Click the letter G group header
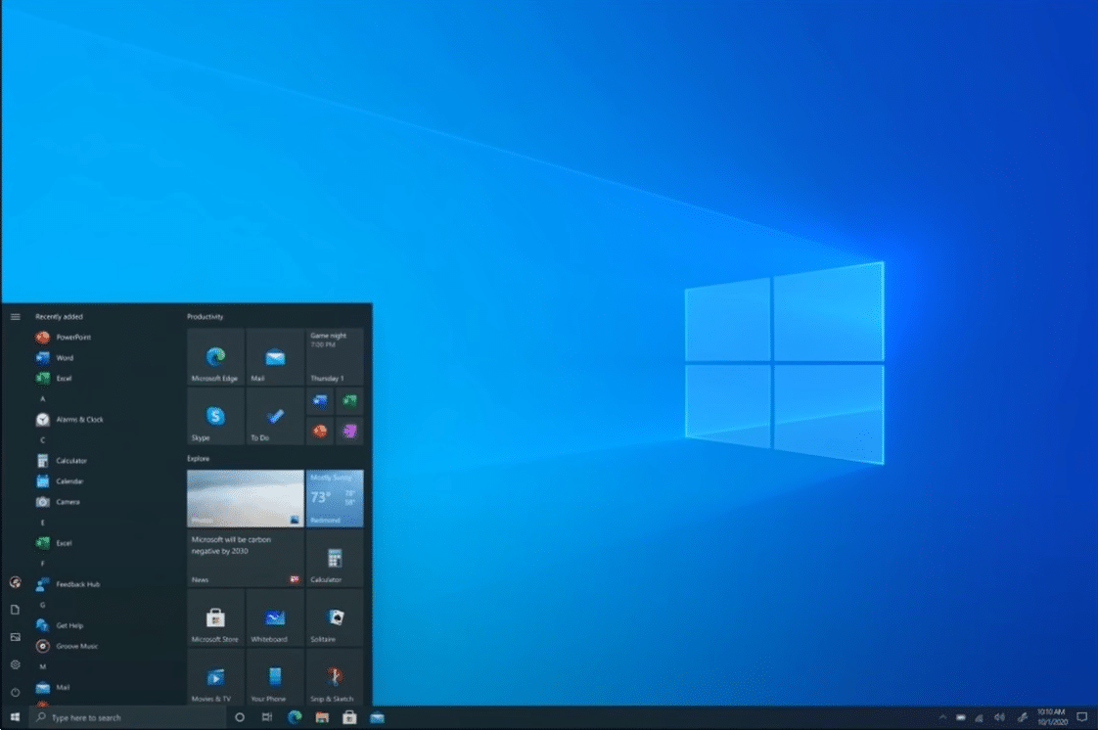Screen dimensions: 1098x730 [x=43, y=605]
